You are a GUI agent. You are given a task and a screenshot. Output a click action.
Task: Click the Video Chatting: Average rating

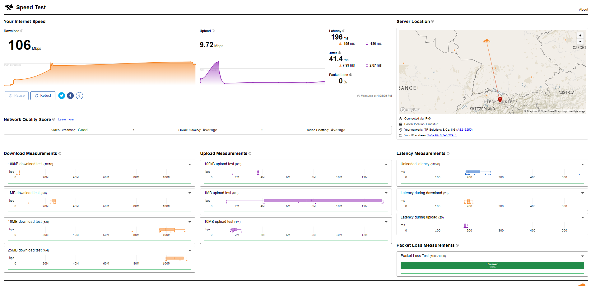(326, 130)
